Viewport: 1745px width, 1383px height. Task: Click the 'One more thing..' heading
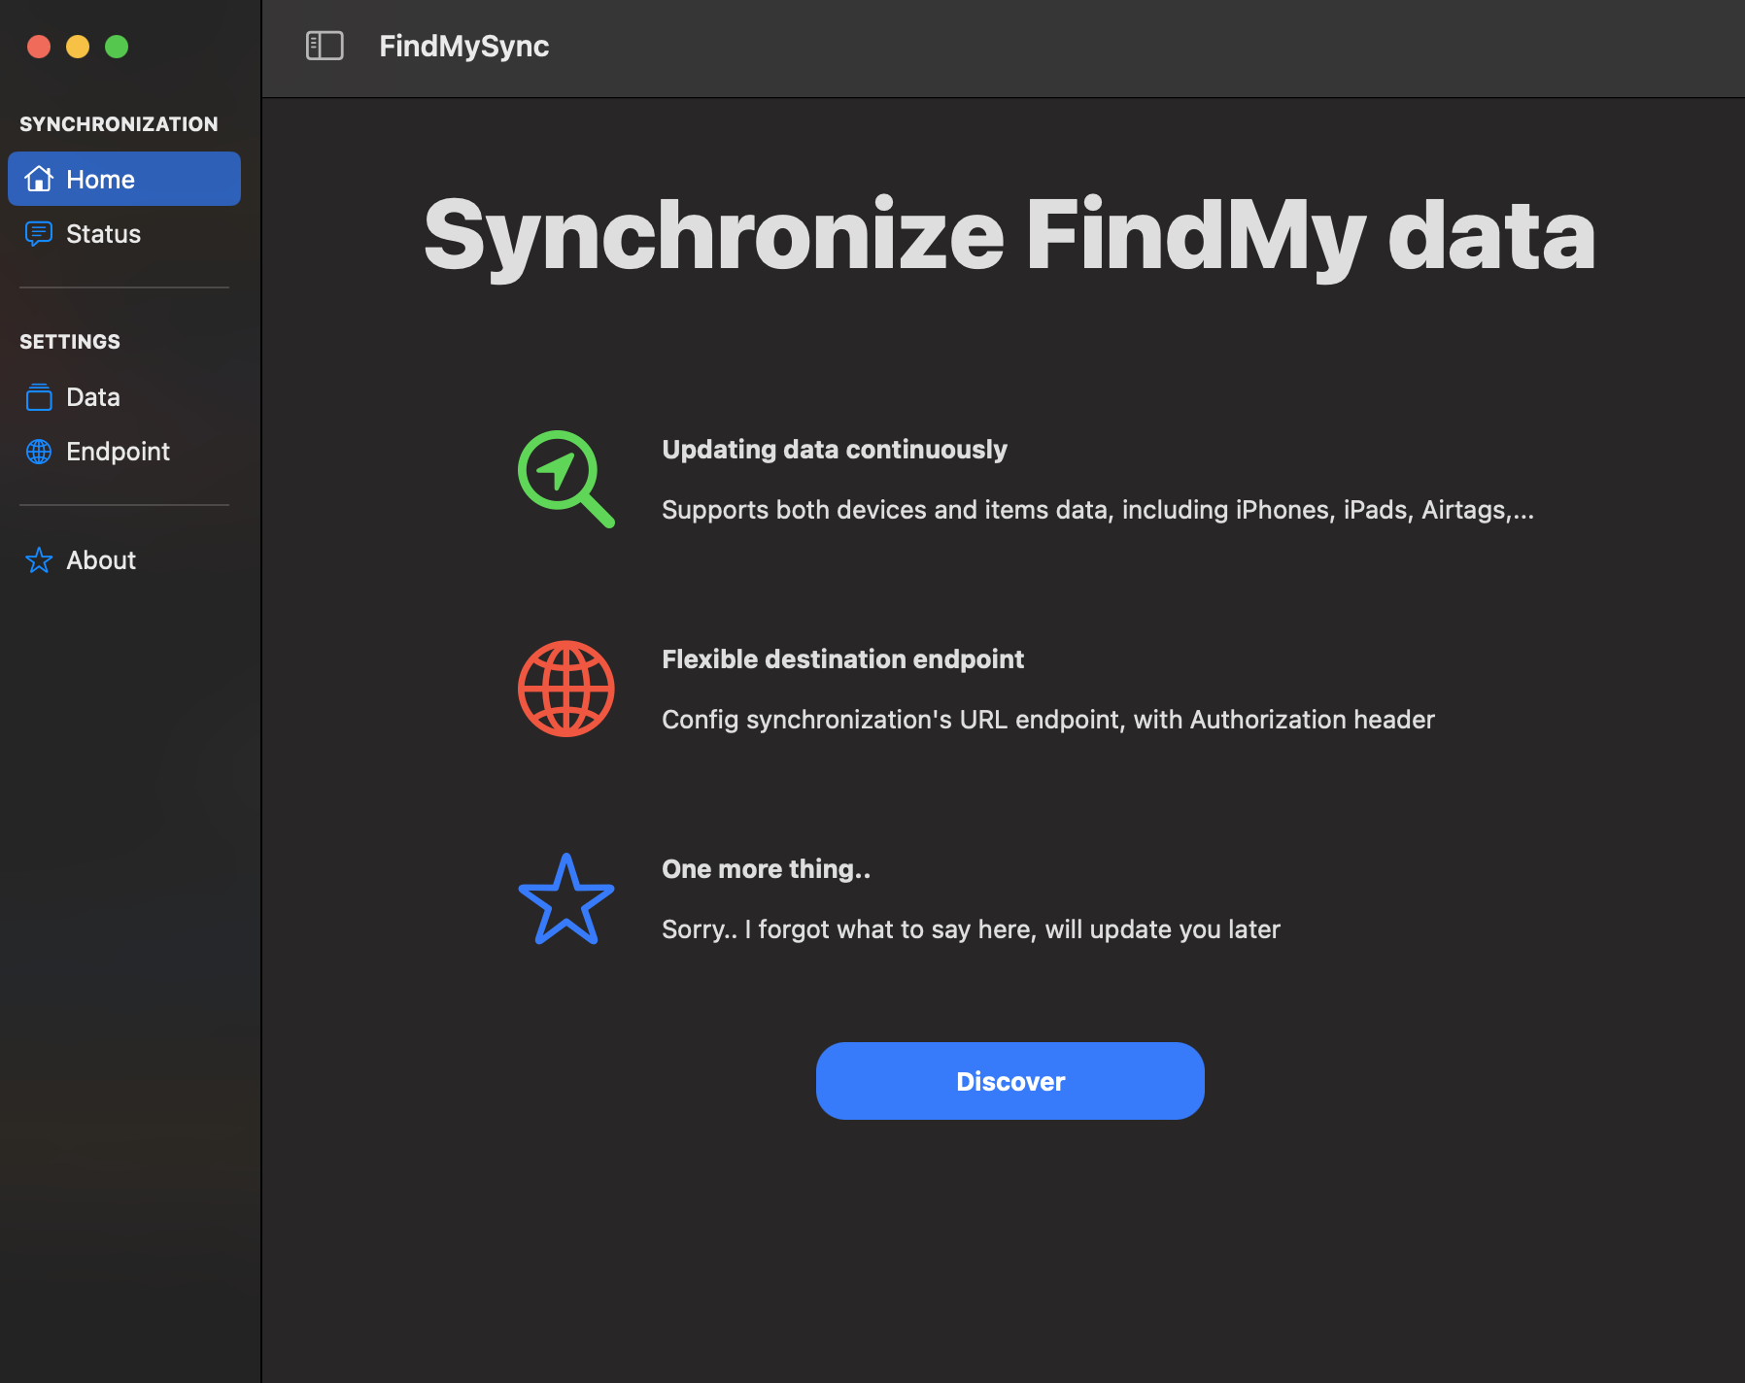[766, 868]
